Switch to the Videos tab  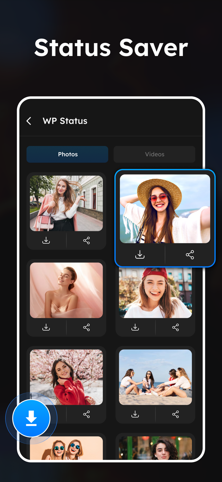tap(154, 154)
